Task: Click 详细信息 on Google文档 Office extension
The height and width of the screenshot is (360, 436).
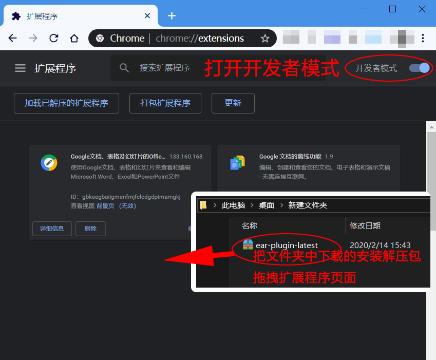Action: (x=52, y=229)
